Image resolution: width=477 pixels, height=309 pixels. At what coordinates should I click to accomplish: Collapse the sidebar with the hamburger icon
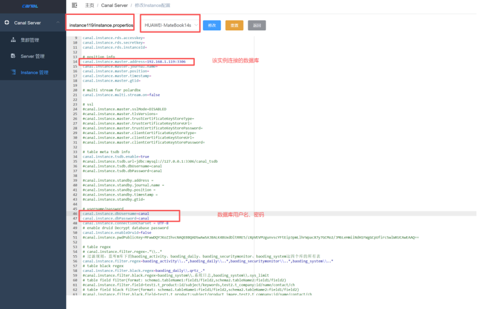point(74,5)
